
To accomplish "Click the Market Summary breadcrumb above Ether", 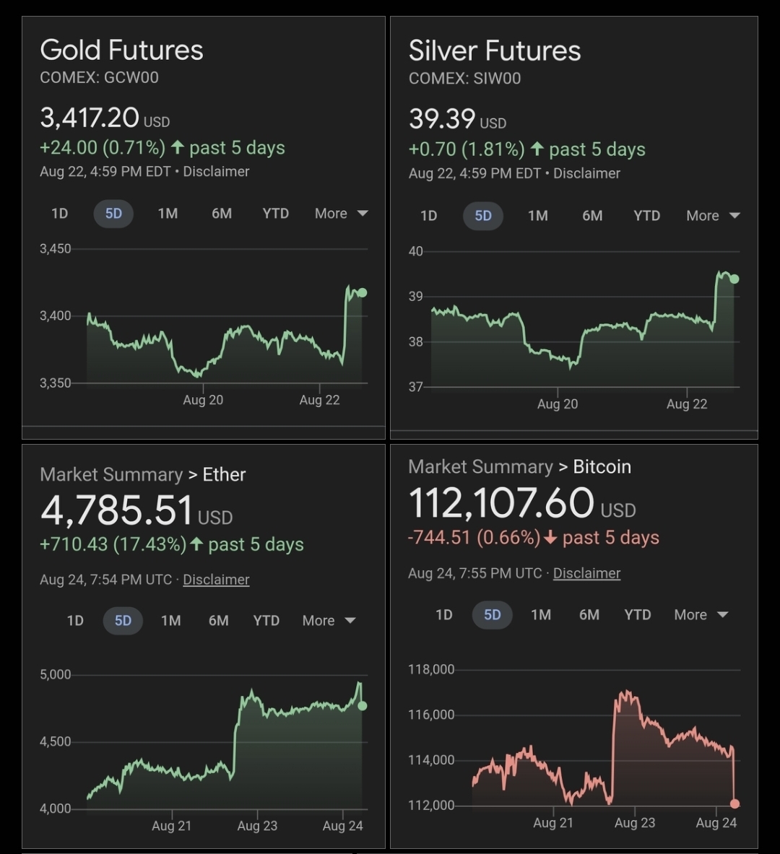I will pyautogui.click(x=111, y=474).
